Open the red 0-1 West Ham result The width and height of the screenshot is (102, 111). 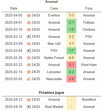tap(71, 65)
